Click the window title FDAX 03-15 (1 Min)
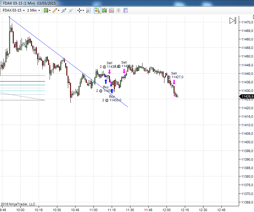The image size is (254, 212). (x=19, y=3)
